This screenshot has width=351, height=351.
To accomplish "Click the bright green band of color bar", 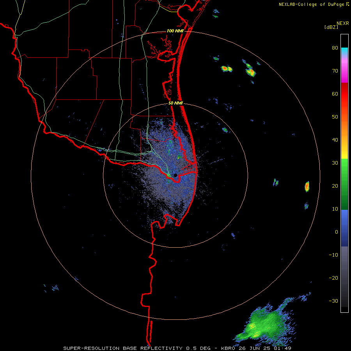I will pos(344,167).
